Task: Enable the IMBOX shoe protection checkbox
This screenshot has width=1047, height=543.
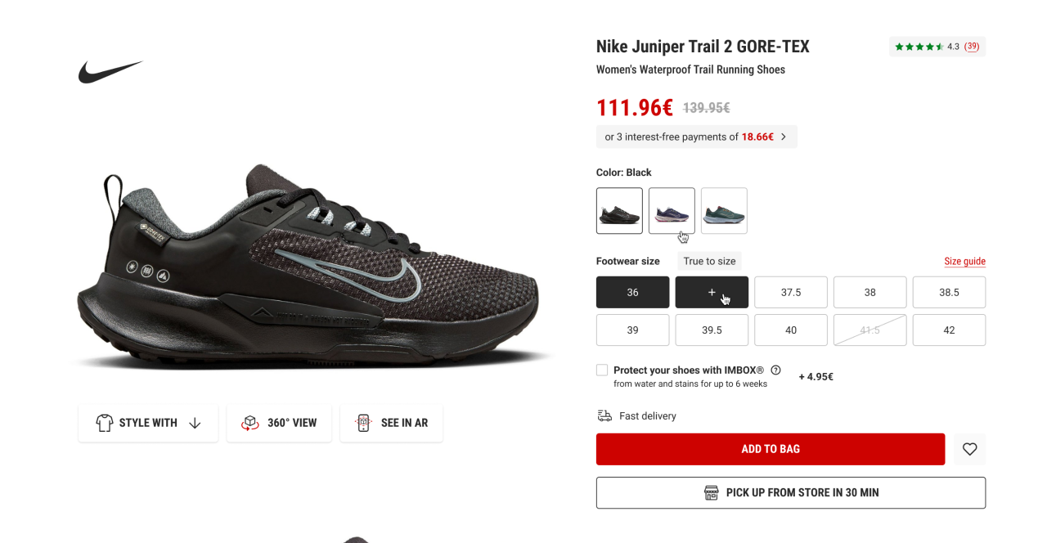Action: point(602,370)
